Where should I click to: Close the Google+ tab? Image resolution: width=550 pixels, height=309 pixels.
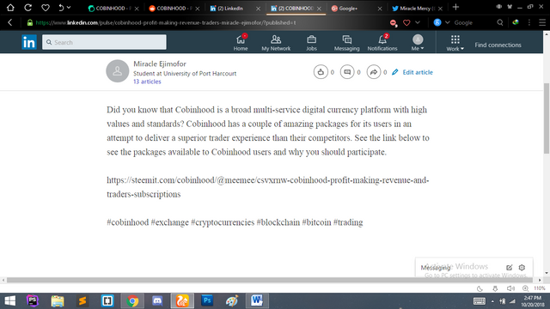pyautogui.click(x=380, y=9)
